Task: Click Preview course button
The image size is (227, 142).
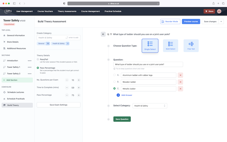Action: (x=191, y=21)
